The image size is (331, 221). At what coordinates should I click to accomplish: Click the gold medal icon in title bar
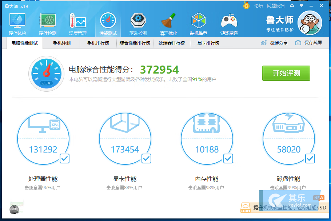(247, 5)
